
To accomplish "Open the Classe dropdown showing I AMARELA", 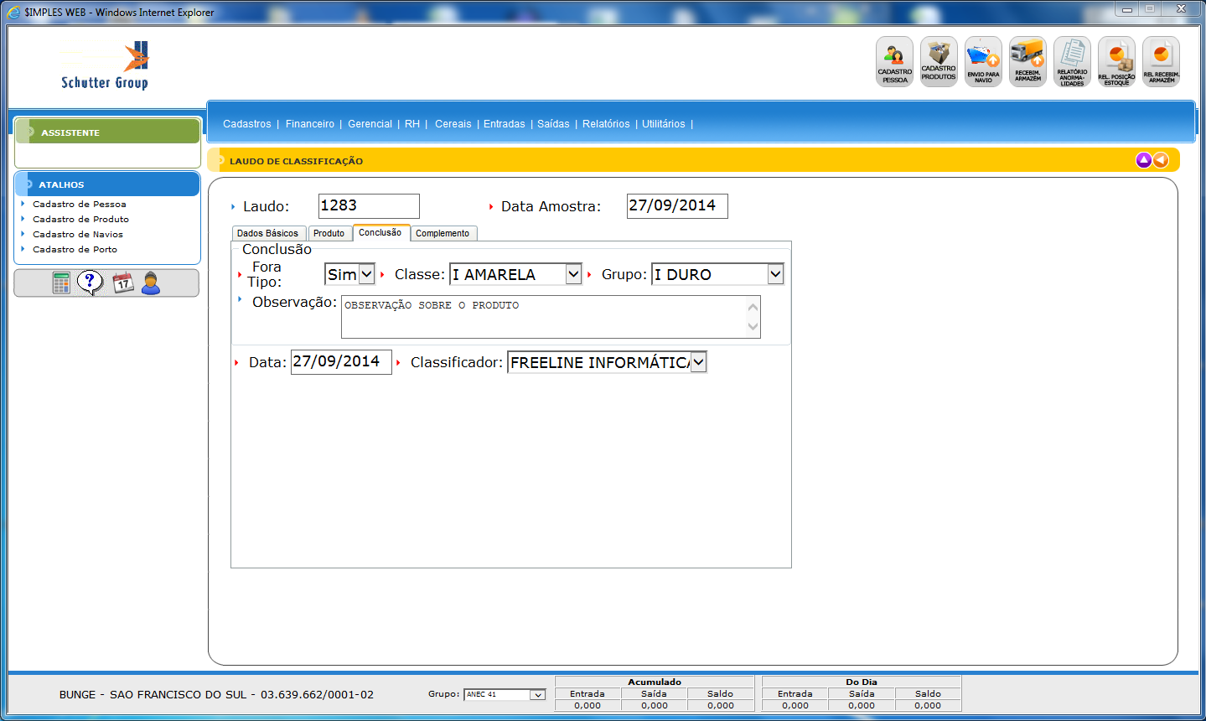I will tap(573, 274).
